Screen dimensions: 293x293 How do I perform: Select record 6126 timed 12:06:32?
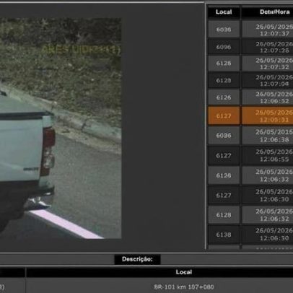[x=250, y=97]
